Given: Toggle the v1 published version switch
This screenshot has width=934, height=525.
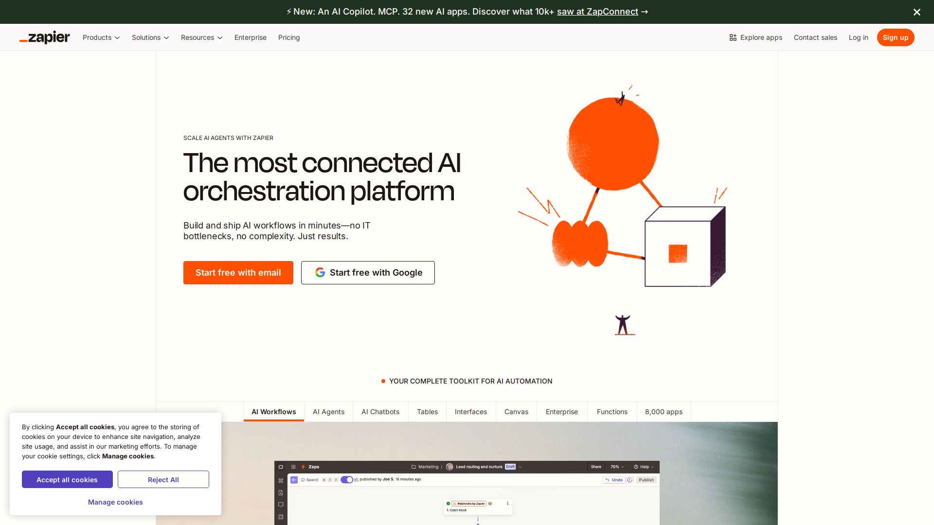Looking at the screenshot, I should 346,479.
